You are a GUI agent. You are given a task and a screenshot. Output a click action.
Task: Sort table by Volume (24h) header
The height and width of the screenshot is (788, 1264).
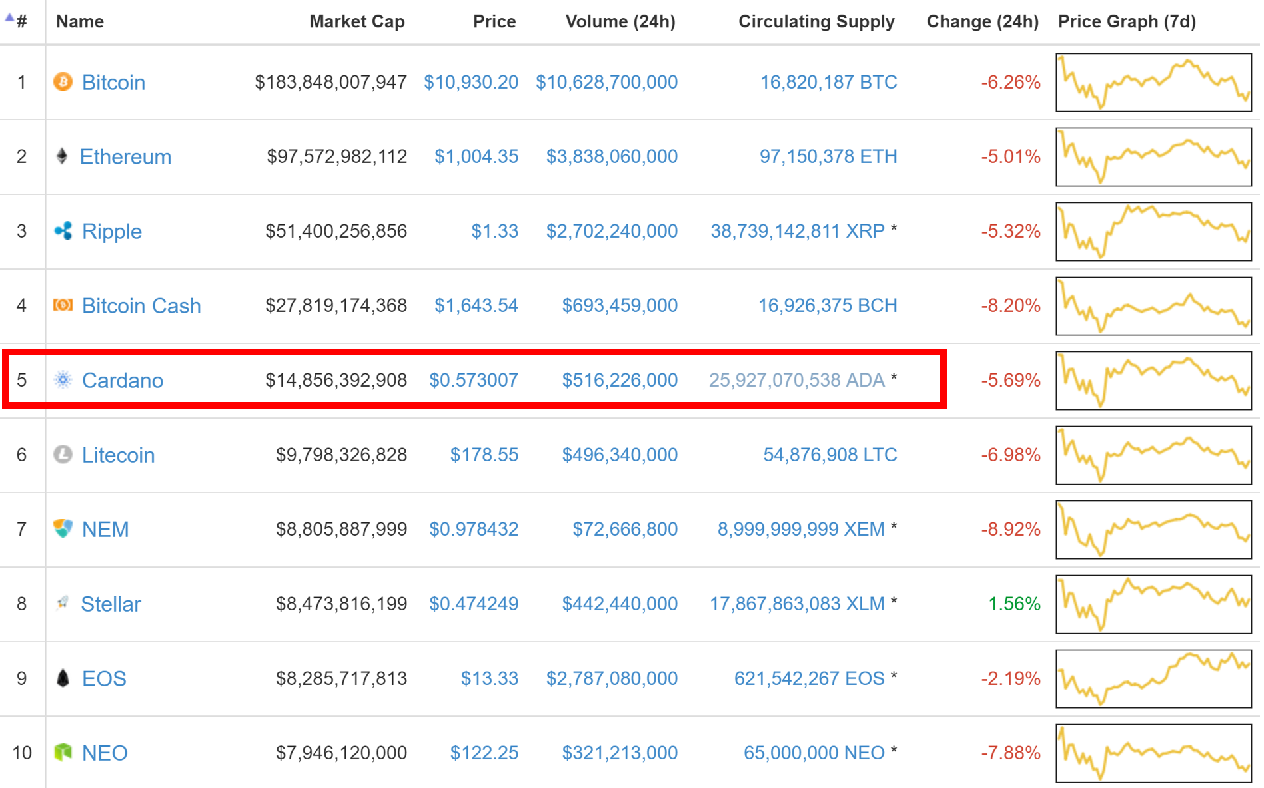point(620,21)
